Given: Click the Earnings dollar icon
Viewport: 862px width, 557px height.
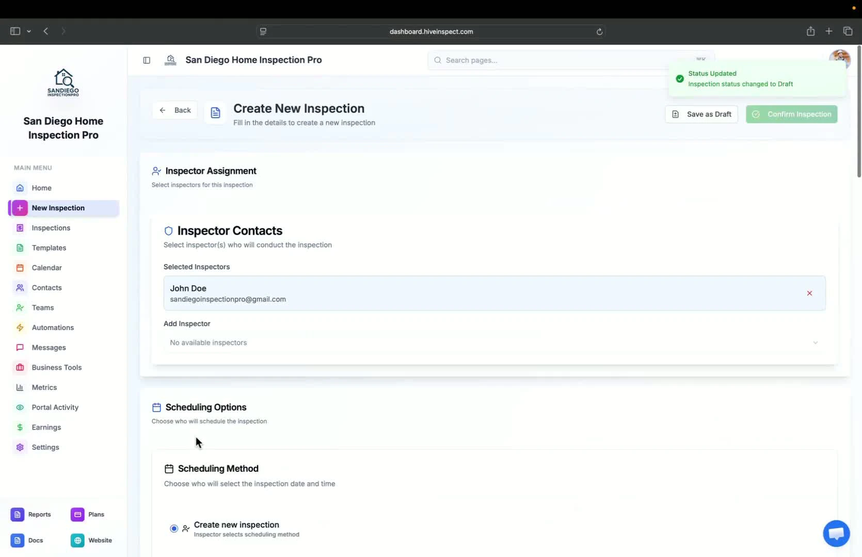Looking at the screenshot, I should coord(20,427).
